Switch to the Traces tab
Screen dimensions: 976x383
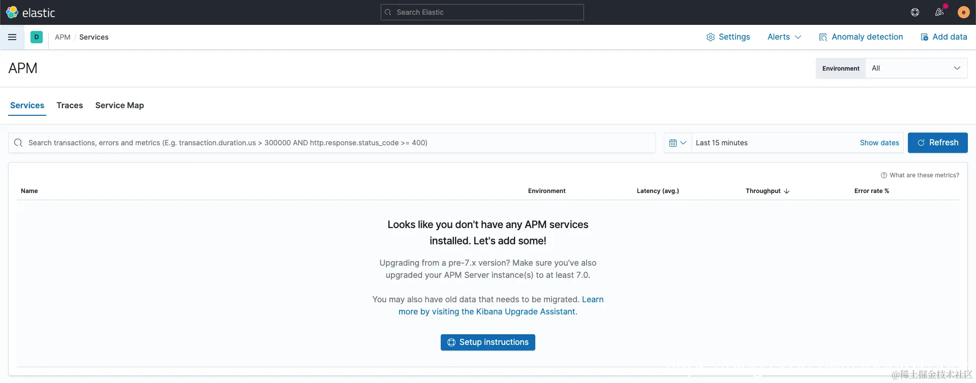pyautogui.click(x=70, y=105)
